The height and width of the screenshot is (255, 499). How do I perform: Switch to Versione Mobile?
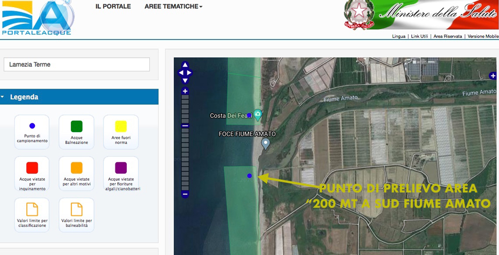coord(482,37)
